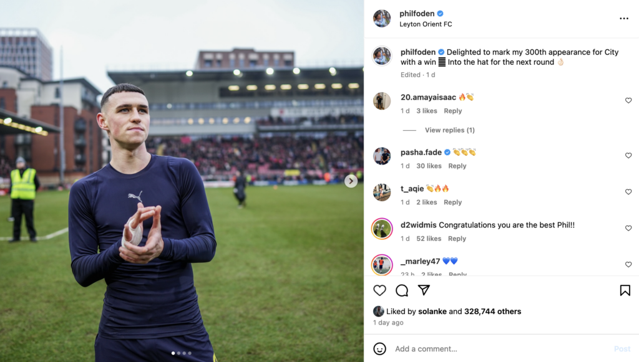This screenshot has height=362, width=639.
Task: Go to next photo with the arrow
Action: (351, 181)
